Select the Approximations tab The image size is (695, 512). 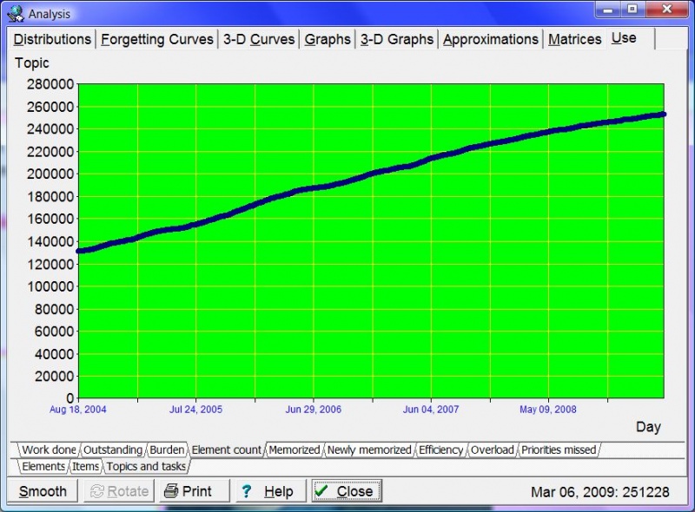pyautogui.click(x=492, y=39)
